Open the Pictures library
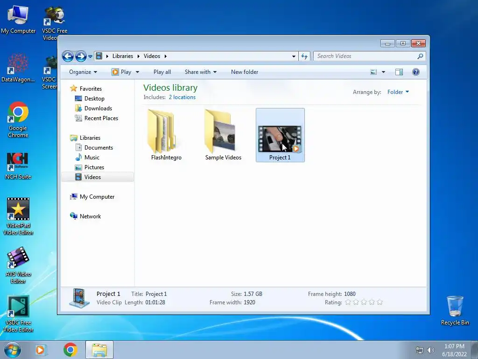This screenshot has height=359, width=478. coord(94,167)
